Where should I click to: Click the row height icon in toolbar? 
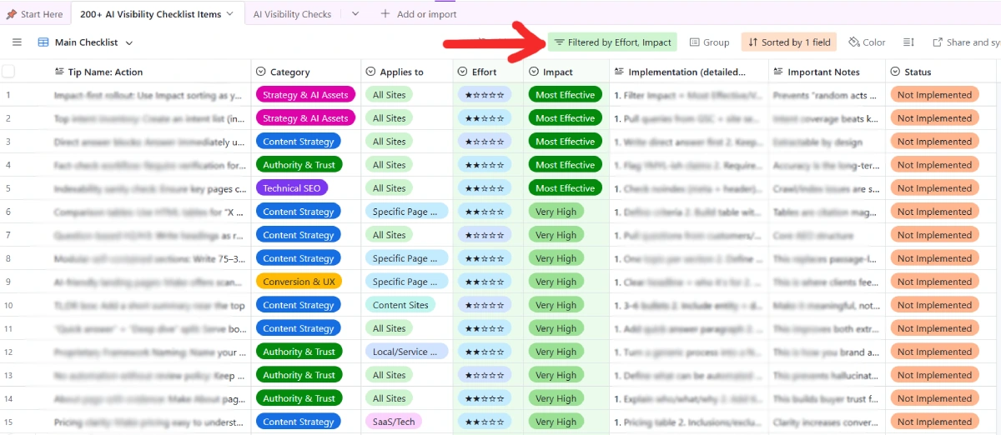tap(909, 42)
